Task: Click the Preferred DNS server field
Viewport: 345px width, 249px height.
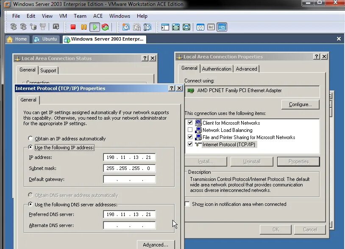Action: [x=129, y=214]
